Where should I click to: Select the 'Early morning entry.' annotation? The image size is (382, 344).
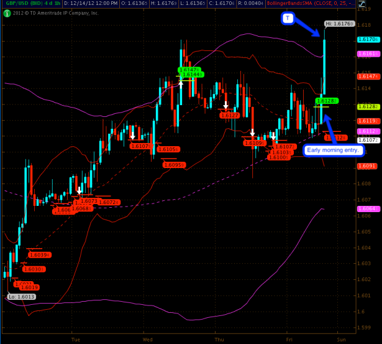[x=332, y=150]
